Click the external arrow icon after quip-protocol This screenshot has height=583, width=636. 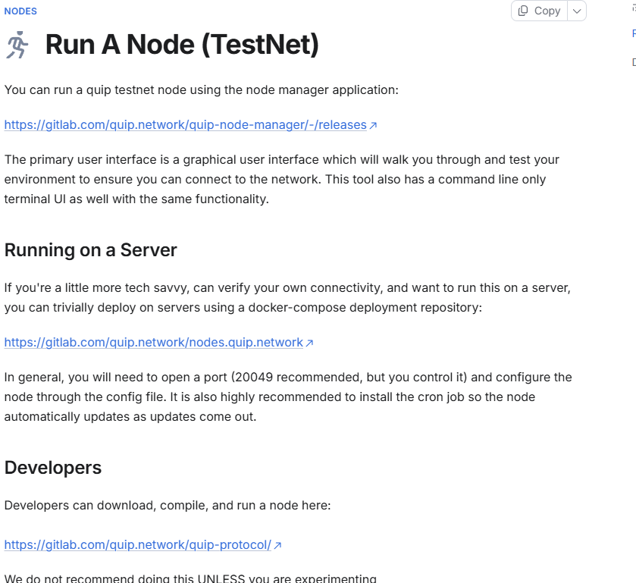tap(277, 546)
